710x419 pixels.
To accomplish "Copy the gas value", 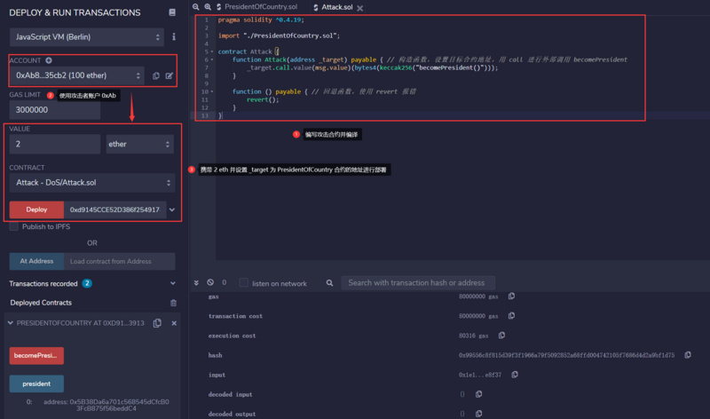I will tap(511, 296).
